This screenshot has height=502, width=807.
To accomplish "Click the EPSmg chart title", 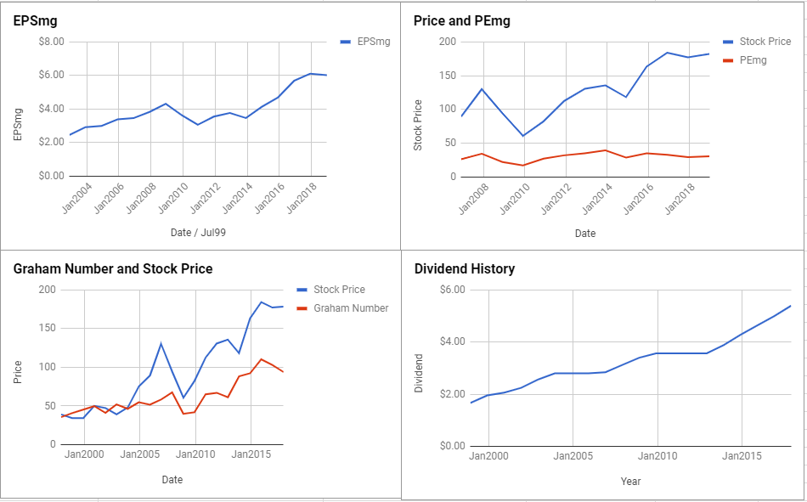I will point(35,21).
